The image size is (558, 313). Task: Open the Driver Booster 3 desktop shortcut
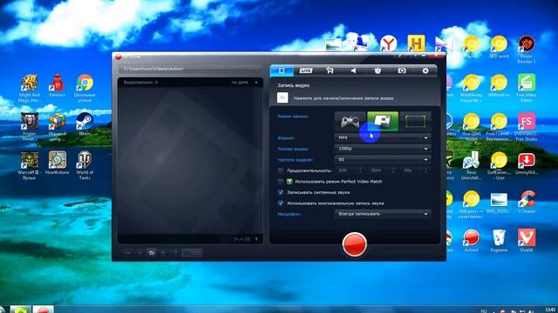(527, 50)
